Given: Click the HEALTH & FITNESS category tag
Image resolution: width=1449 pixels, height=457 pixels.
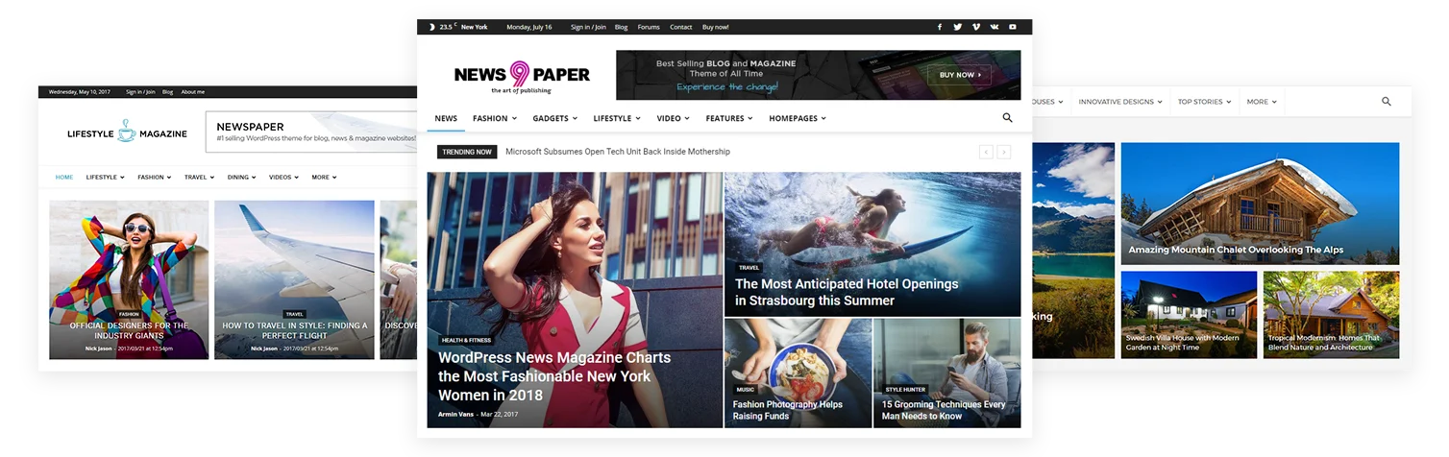Looking at the screenshot, I should [x=466, y=340].
